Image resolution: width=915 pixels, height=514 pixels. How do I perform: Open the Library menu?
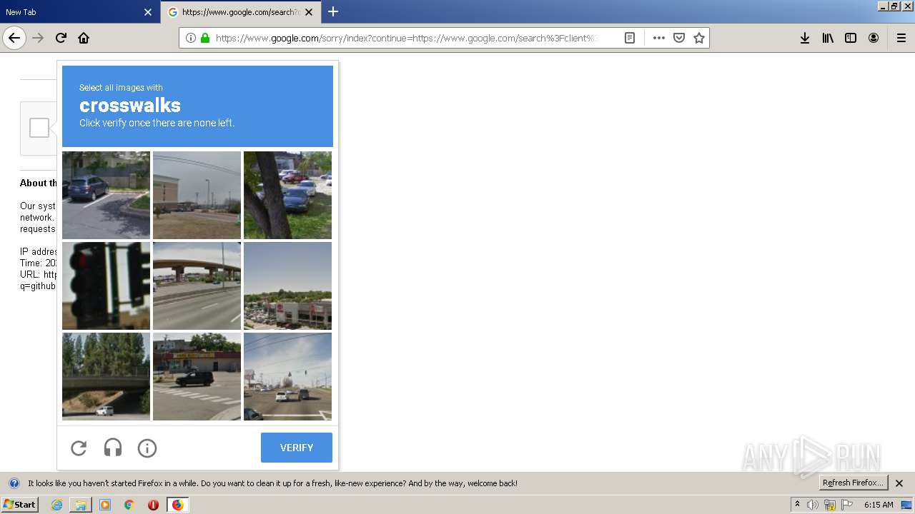[x=828, y=38]
